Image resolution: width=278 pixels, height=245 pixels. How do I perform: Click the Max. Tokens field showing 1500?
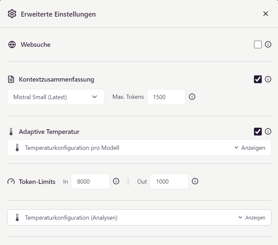166,97
